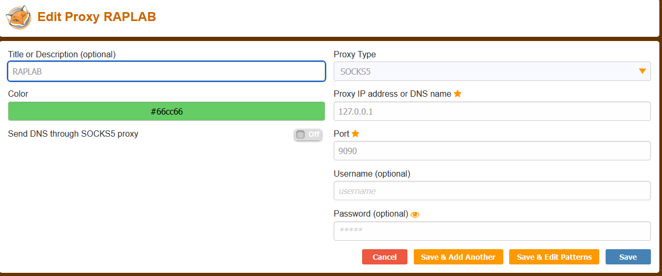The image size is (662, 276).
Task: Focus the Title or Description field
Action: click(x=167, y=71)
